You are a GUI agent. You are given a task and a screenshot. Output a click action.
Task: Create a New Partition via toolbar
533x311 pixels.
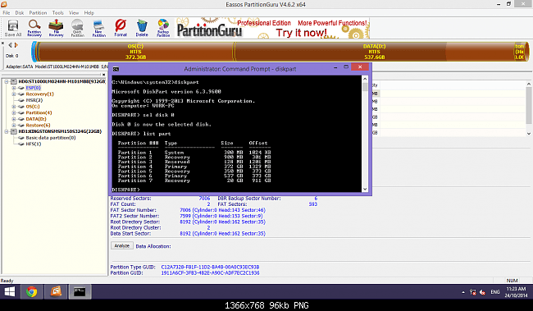[99, 28]
